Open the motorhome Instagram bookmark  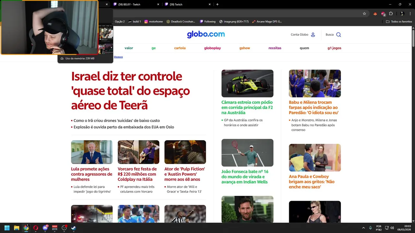153,21
